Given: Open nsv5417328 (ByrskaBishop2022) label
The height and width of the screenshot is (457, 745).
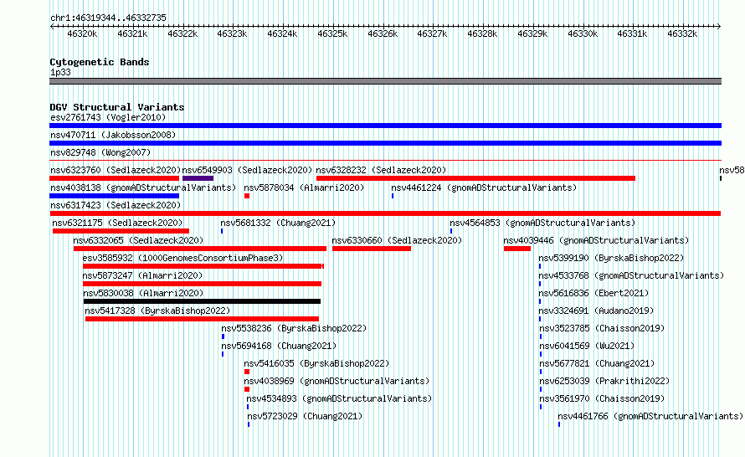Looking at the screenshot, I should tap(157, 311).
